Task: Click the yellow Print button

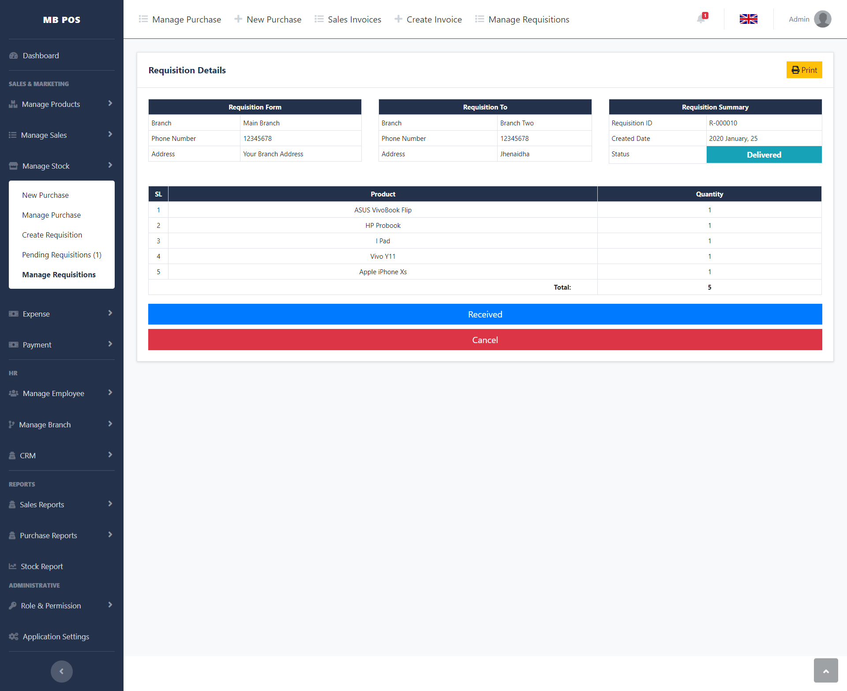Action: [804, 70]
